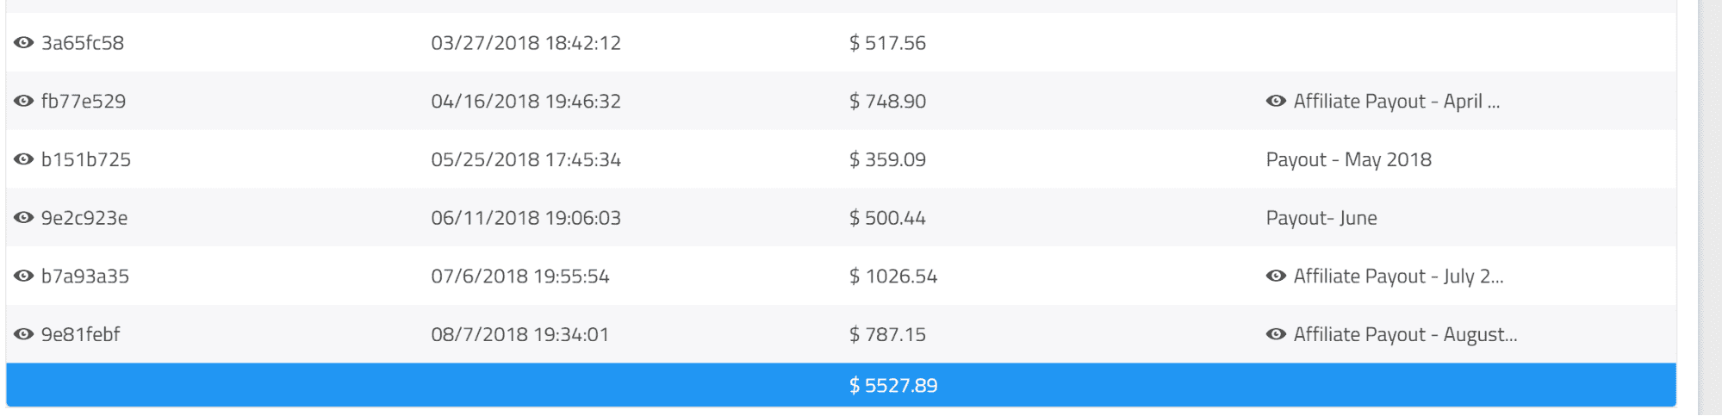The width and height of the screenshot is (1722, 416).
Task: Reveal full Affiliate Payout - August note
Action: pyautogui.click(x=1276, y=334)
